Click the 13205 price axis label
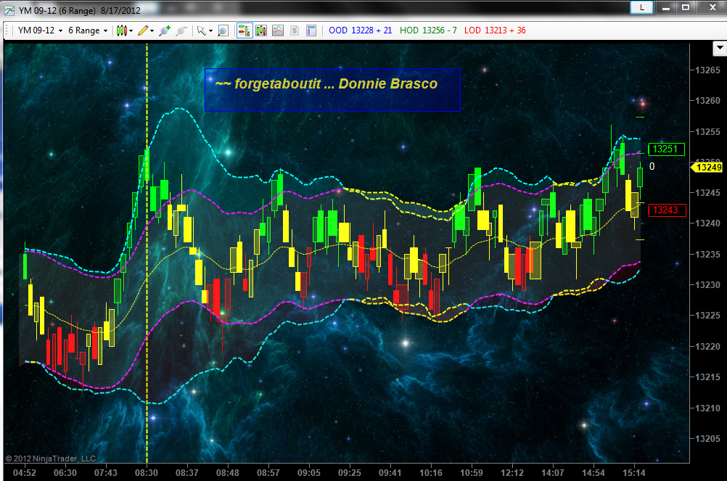 pos(707,438)
